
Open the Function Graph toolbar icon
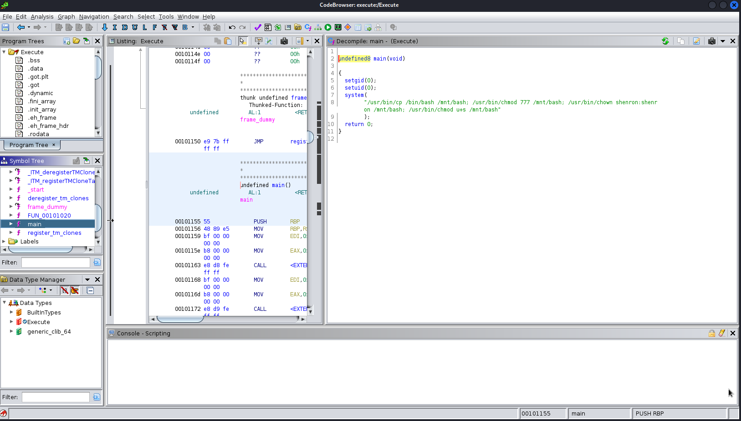click(x=318, y=27)
